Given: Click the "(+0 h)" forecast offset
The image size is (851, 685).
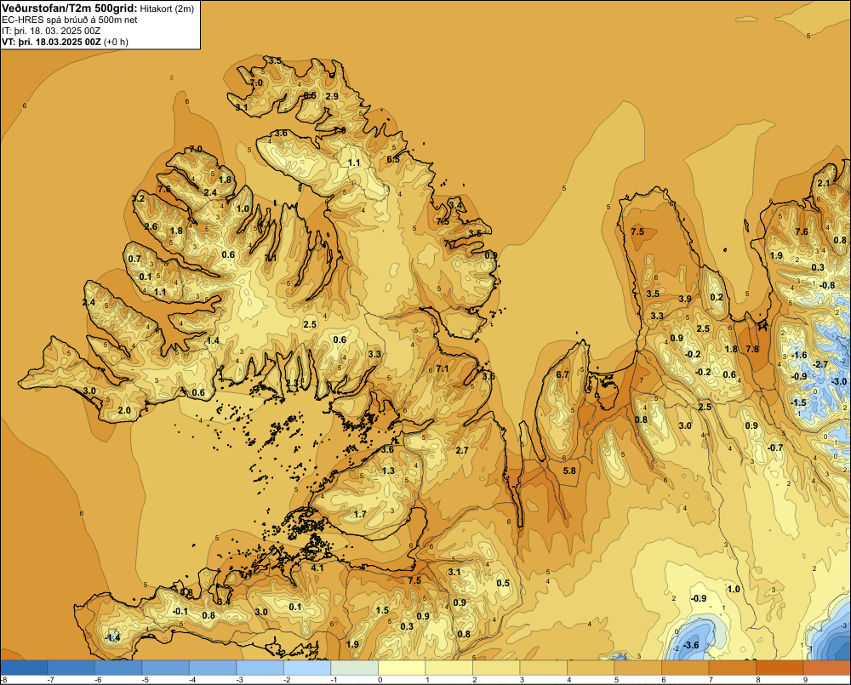Looking at the screenshot, I should (116, 42).
